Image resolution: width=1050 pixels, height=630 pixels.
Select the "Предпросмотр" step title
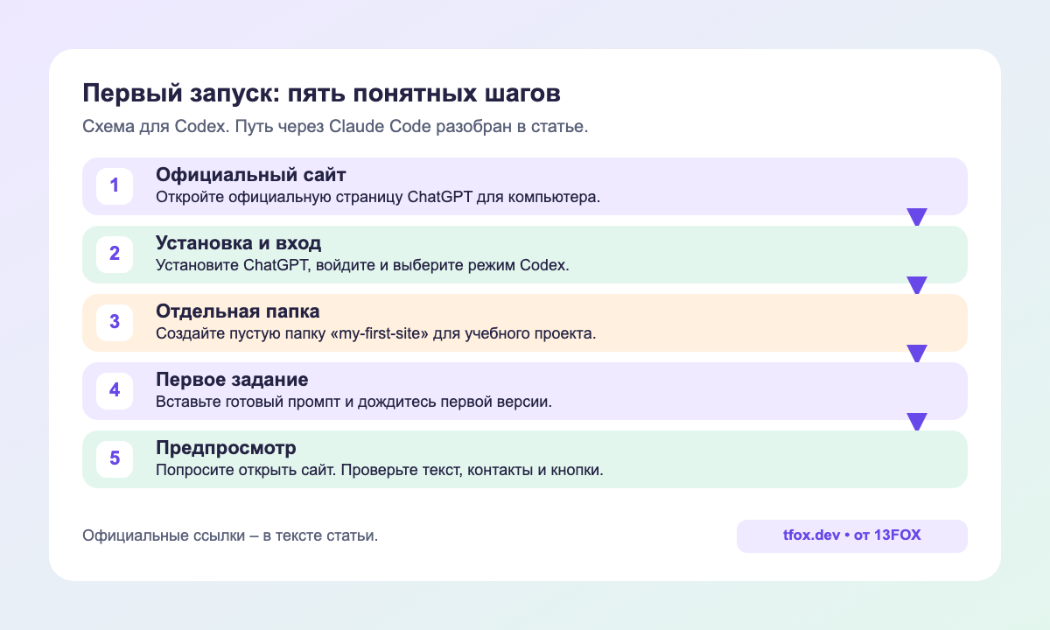226,447
